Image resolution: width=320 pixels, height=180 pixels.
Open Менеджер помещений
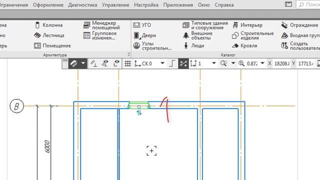pyautogui.click(x=102, y=25)
